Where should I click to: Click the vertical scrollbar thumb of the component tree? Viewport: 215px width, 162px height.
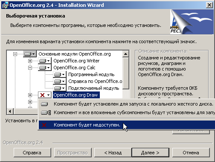point(126,73)
